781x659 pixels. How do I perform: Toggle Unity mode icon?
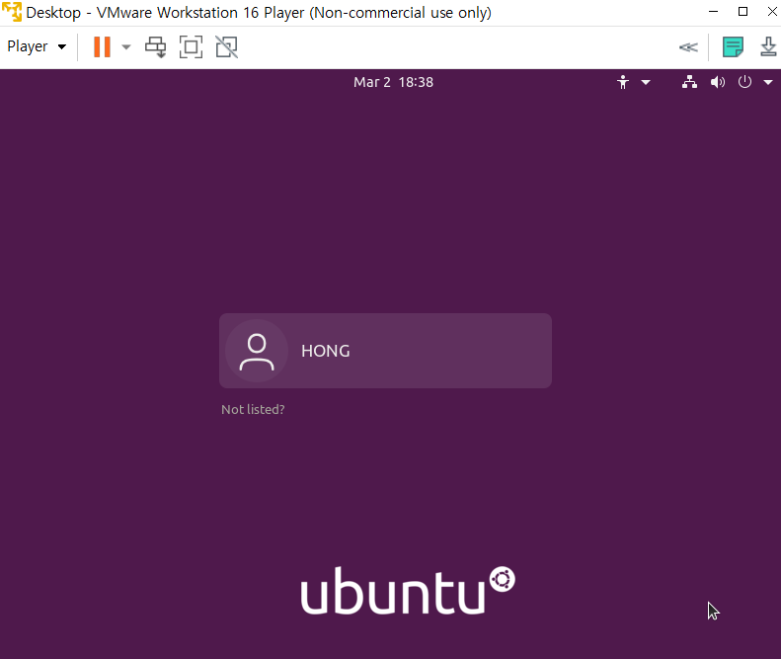click(x=227, y=47)
